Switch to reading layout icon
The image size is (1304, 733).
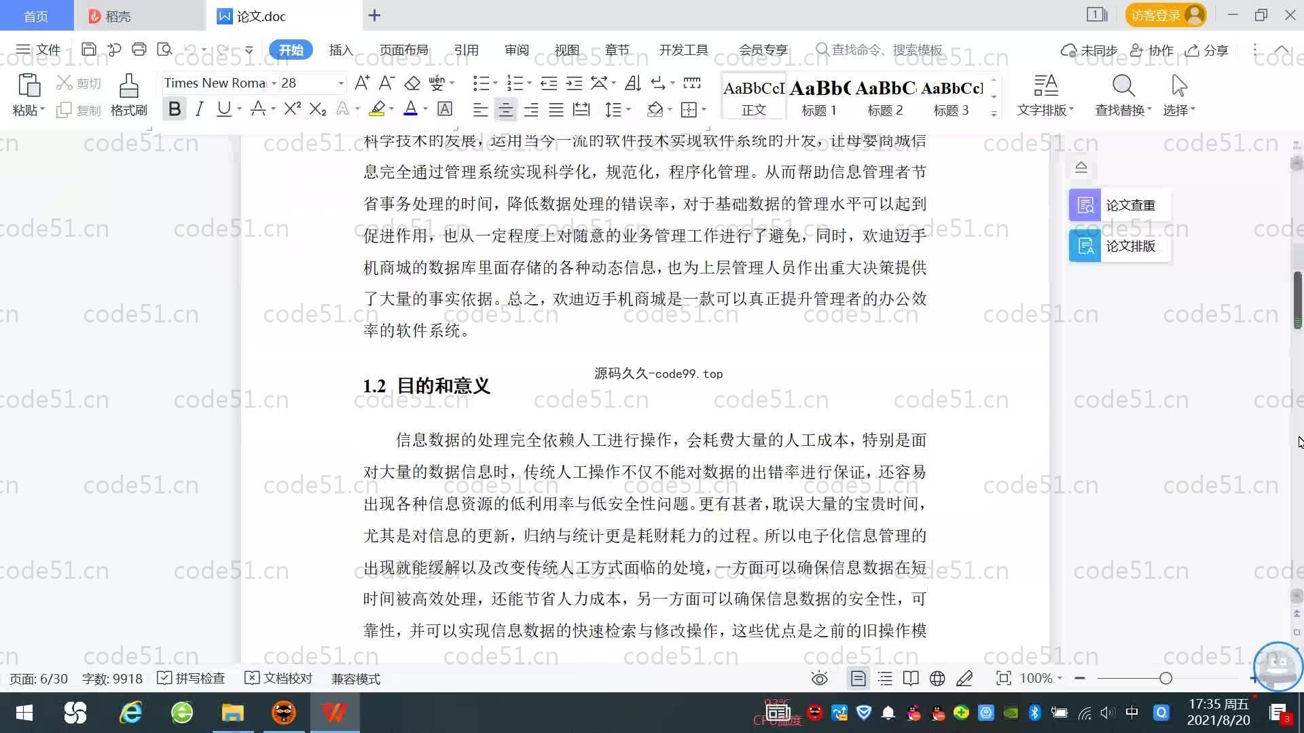(911, 678)
